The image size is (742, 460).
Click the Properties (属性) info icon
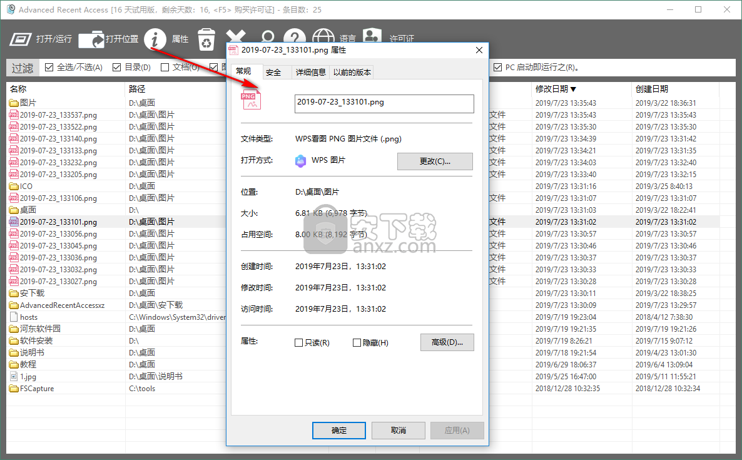pos(155,39)
